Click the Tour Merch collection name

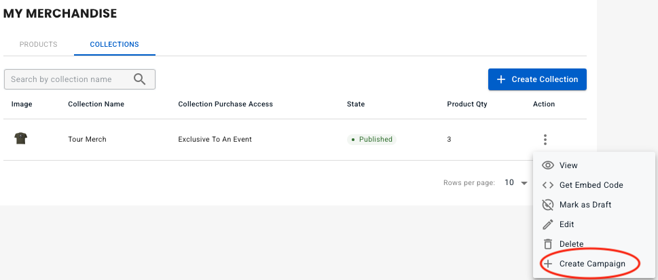[87, 140]
